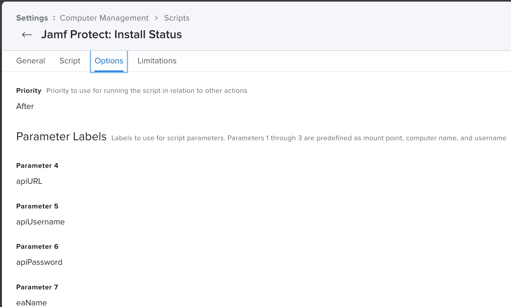Navigate to Scripts breadcrumb
The width and height of the screenshot is (511, 307).
[x=177, y=18]
